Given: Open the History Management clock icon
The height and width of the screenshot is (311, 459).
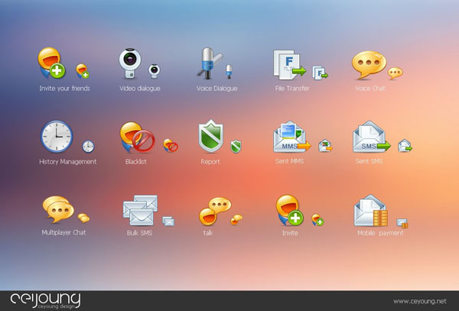Looking at the screenshot, I should (57, 138).
